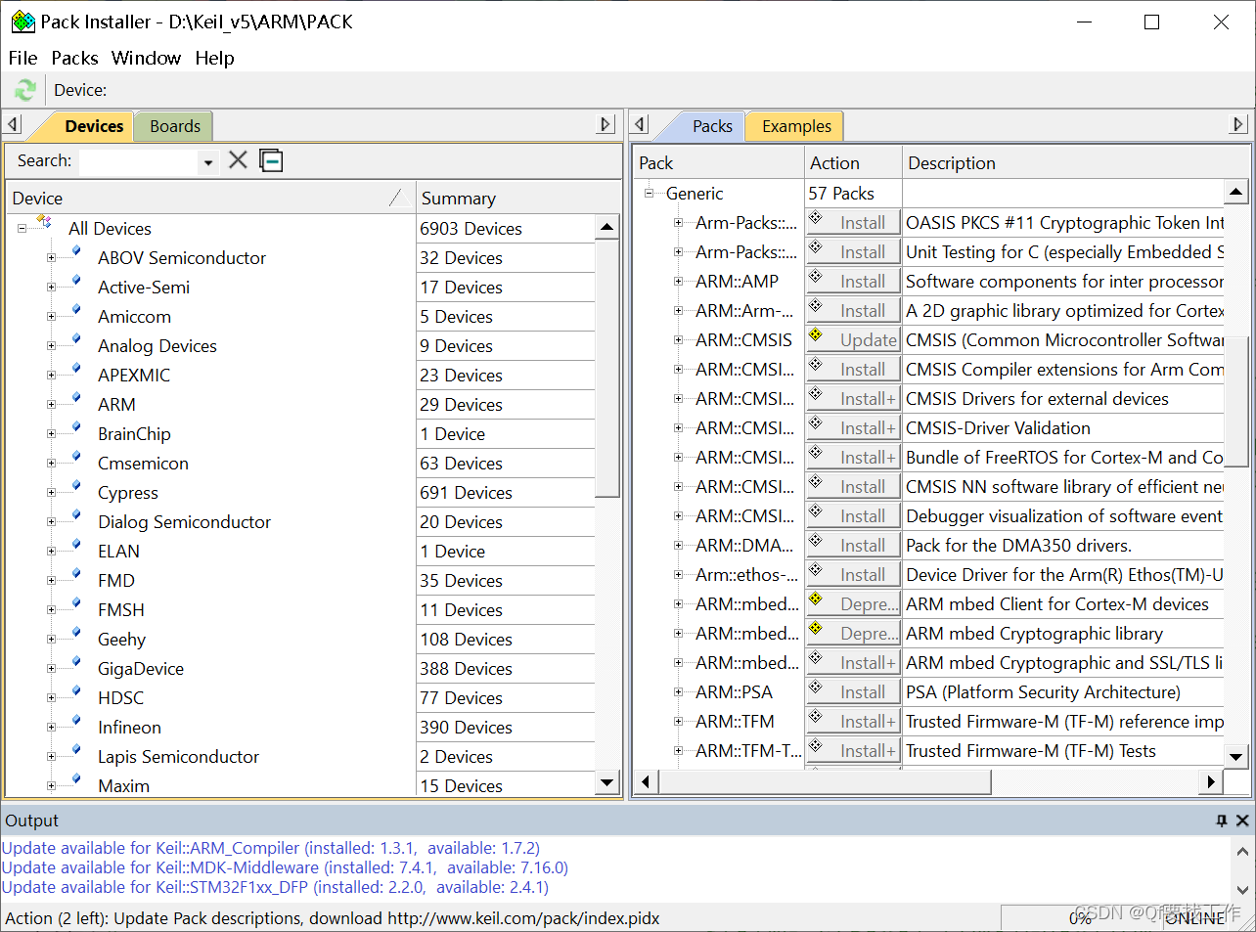Switch to the Boards tab
The width and height of the screenshot is (1256, 932).
click(175, 126)
